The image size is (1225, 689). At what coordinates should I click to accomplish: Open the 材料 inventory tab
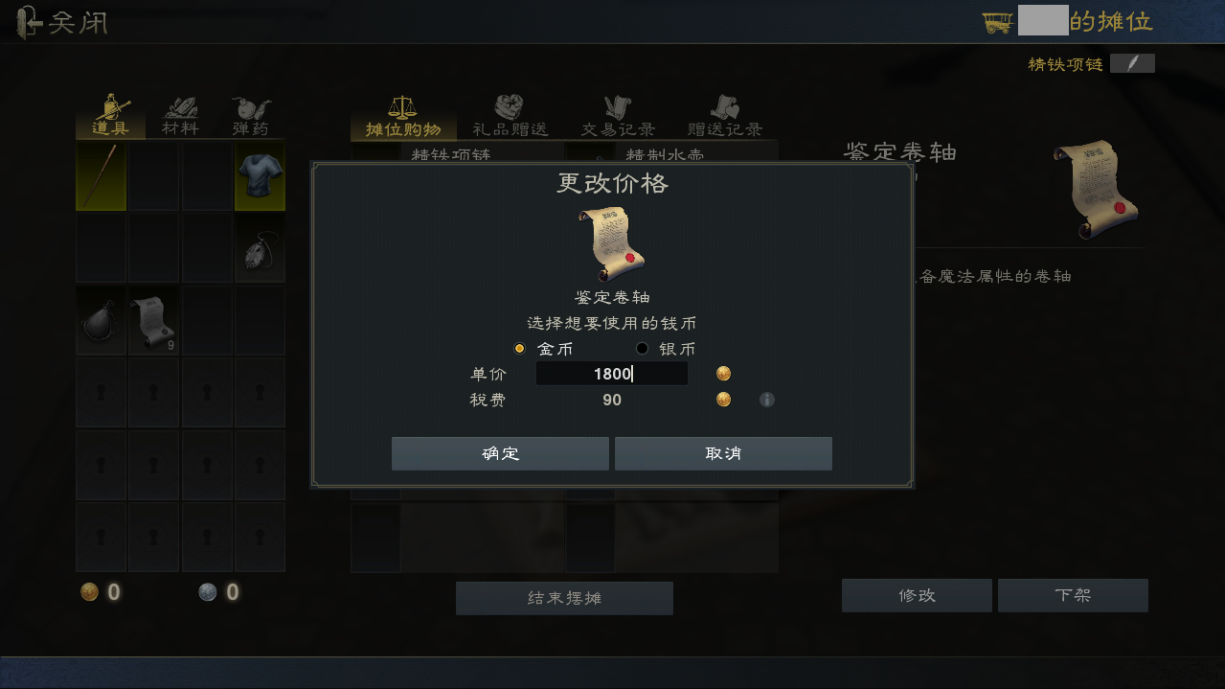[180, 116]
